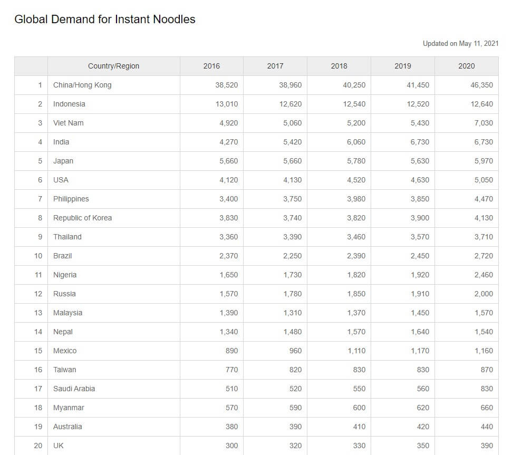522x455 pixels.
Task: Click the Indonesia country cell
Action: coord(113,104)
